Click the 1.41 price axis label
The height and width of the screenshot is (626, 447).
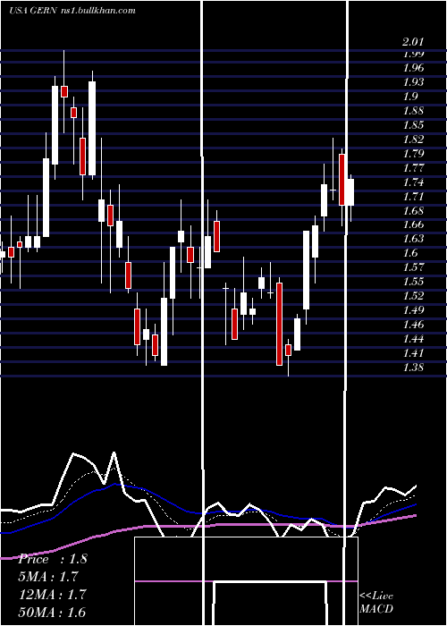click(x=413, y=353)
